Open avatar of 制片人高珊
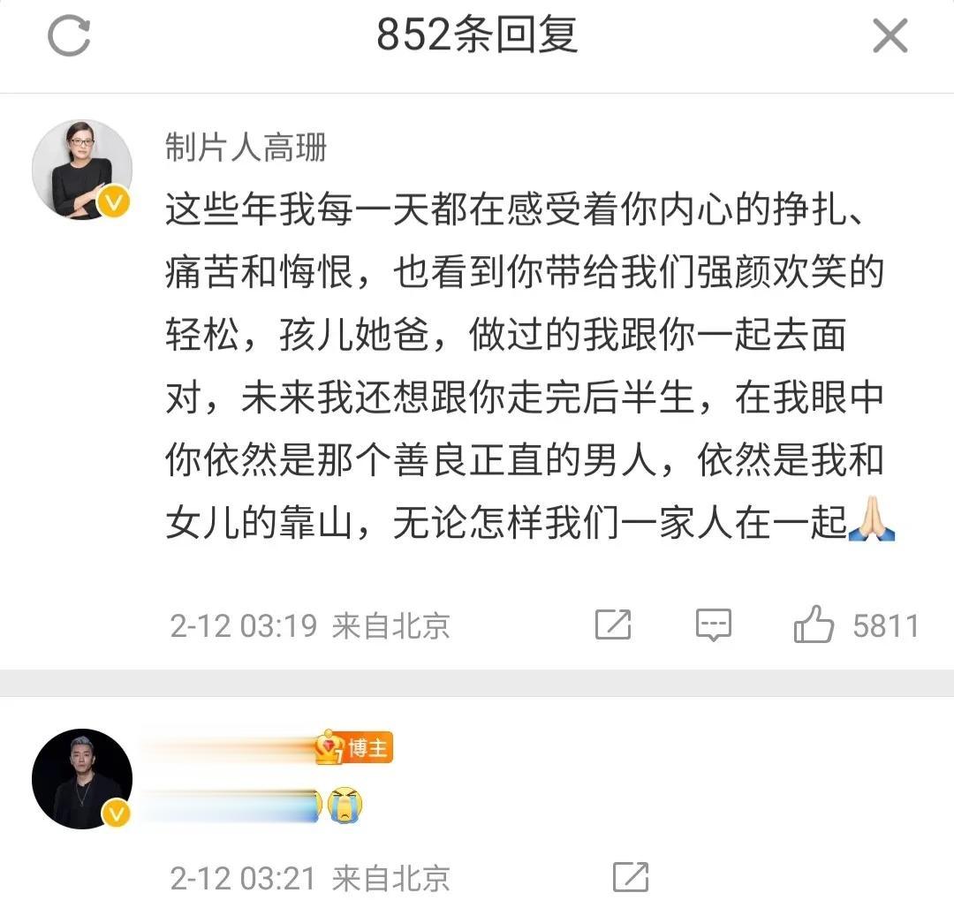 (82, 169)
